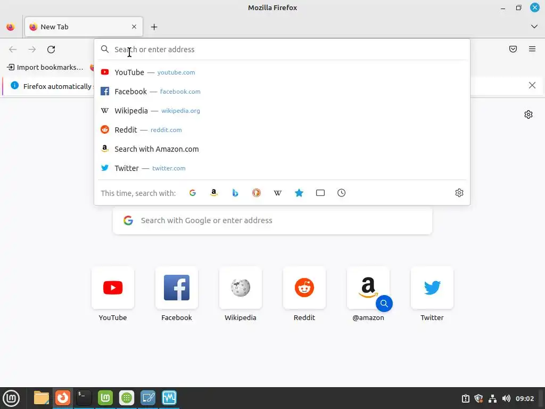Switch to the New Tab tab

[84, 27]
